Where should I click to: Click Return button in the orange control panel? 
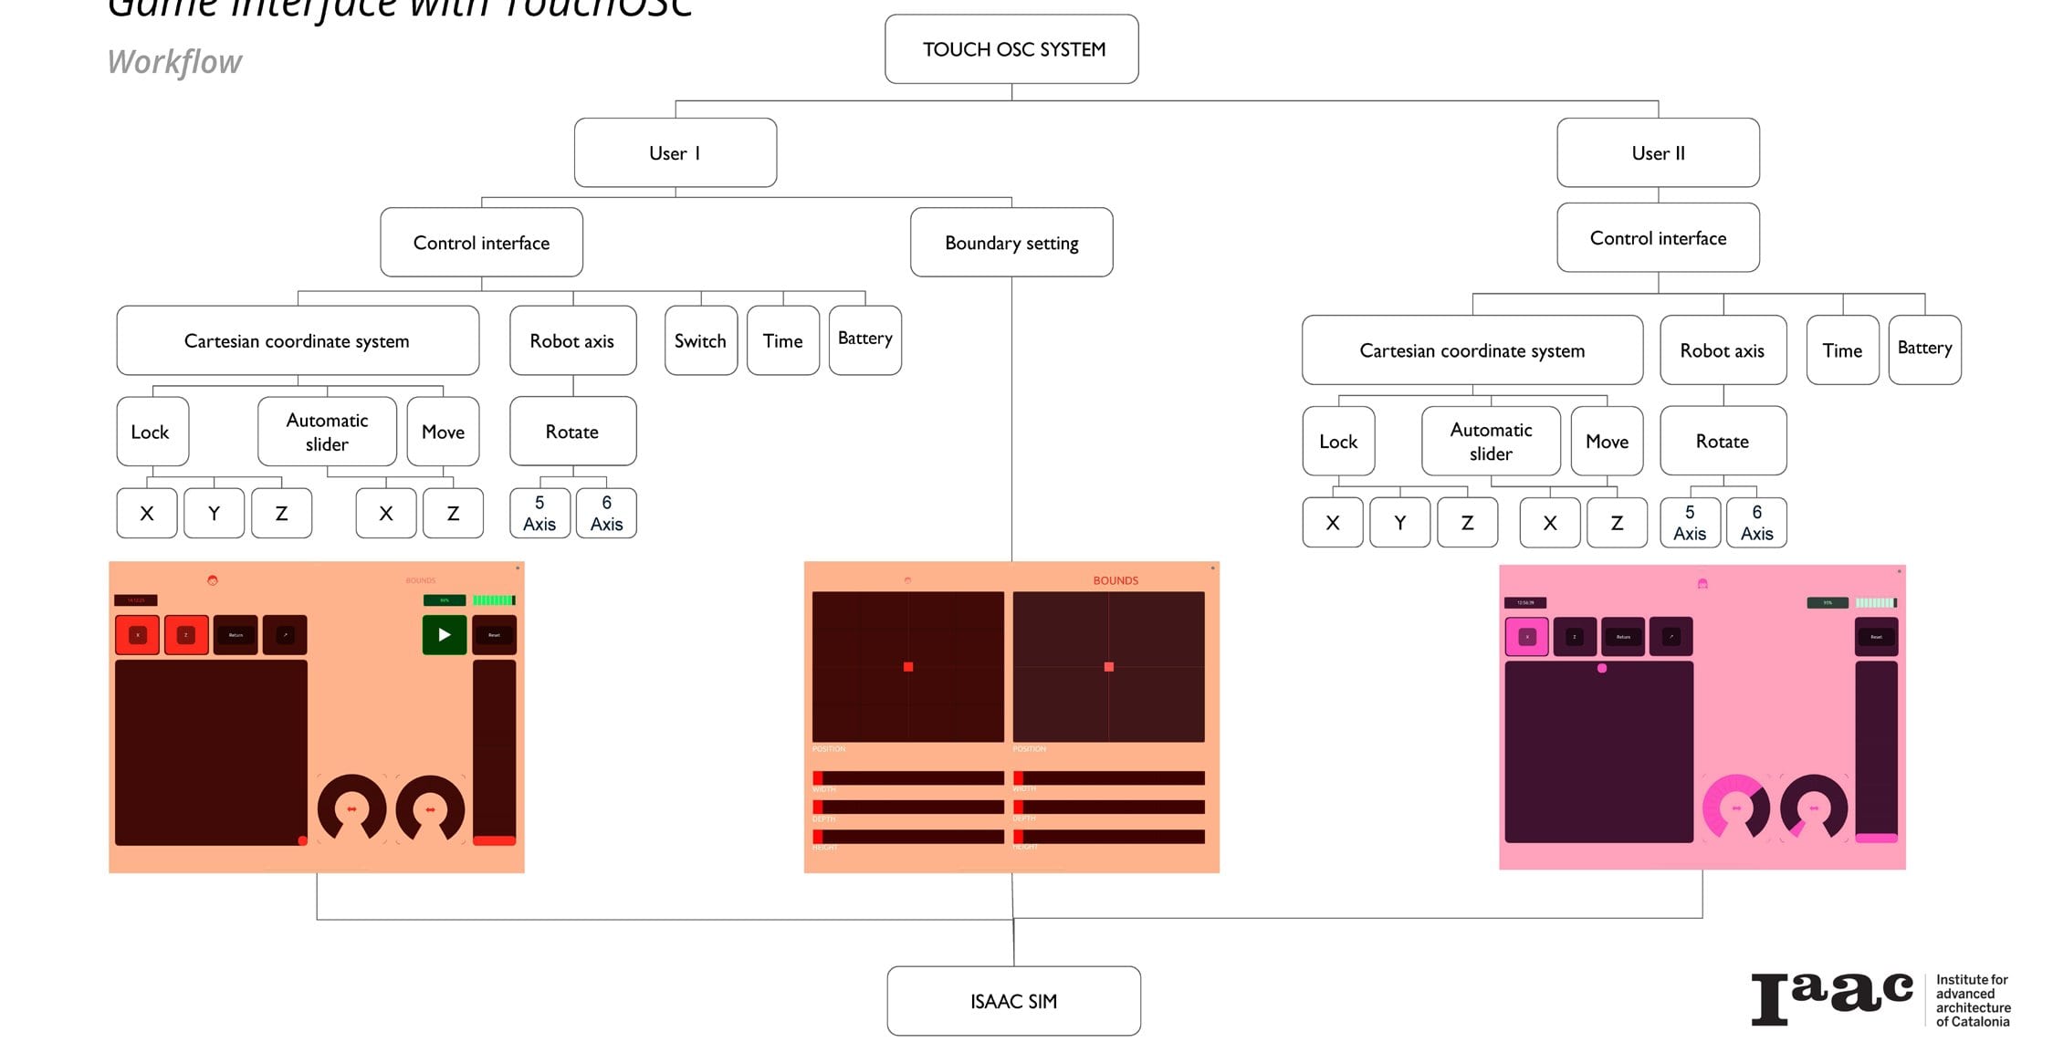click(236, 635)
